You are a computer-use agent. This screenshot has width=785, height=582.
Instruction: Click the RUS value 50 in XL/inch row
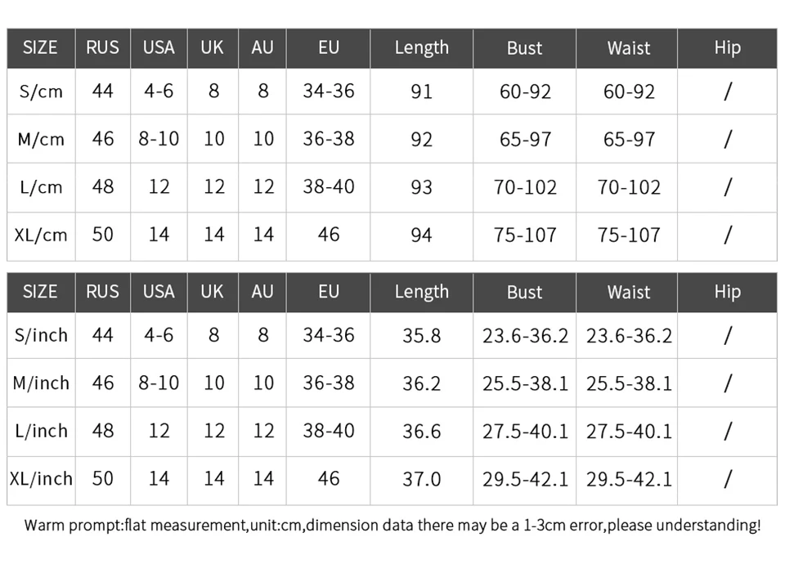pos(103,479)
